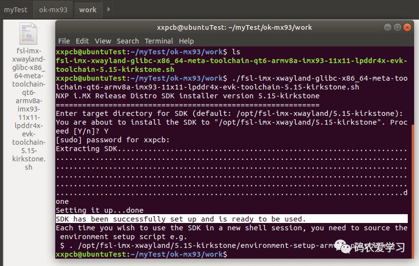Click the ok-mx93 breadcrumb in file manager
419x266 pixels.
coord(53,10)
